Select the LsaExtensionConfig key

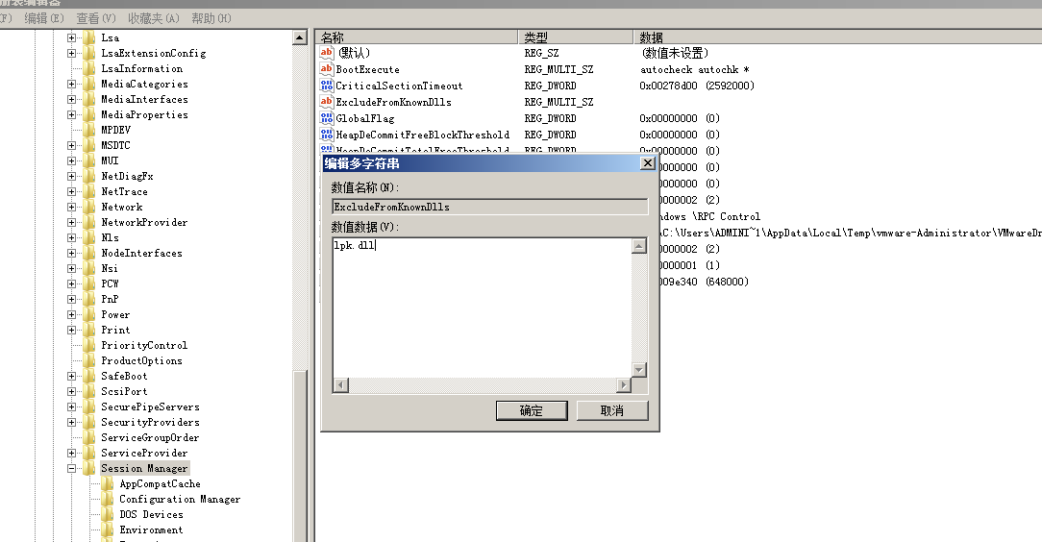(154, 53)
